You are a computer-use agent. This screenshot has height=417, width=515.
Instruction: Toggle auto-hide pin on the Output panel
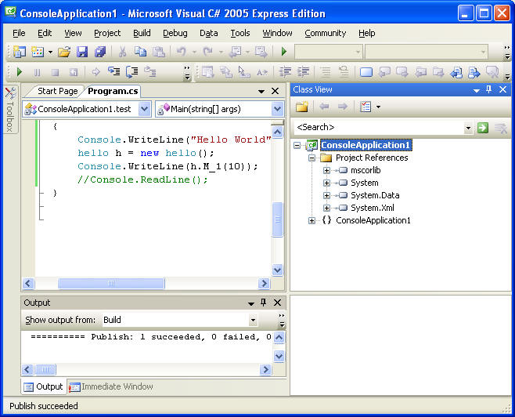click(x=263, y=303)
